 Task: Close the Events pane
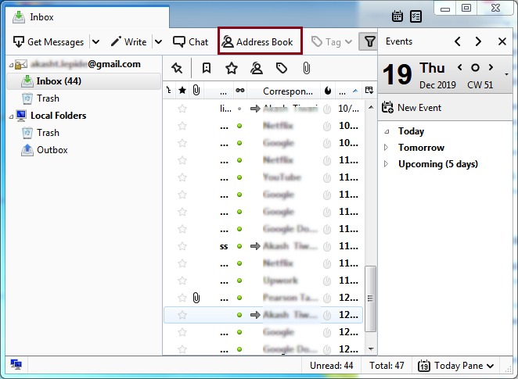[502, 41]
